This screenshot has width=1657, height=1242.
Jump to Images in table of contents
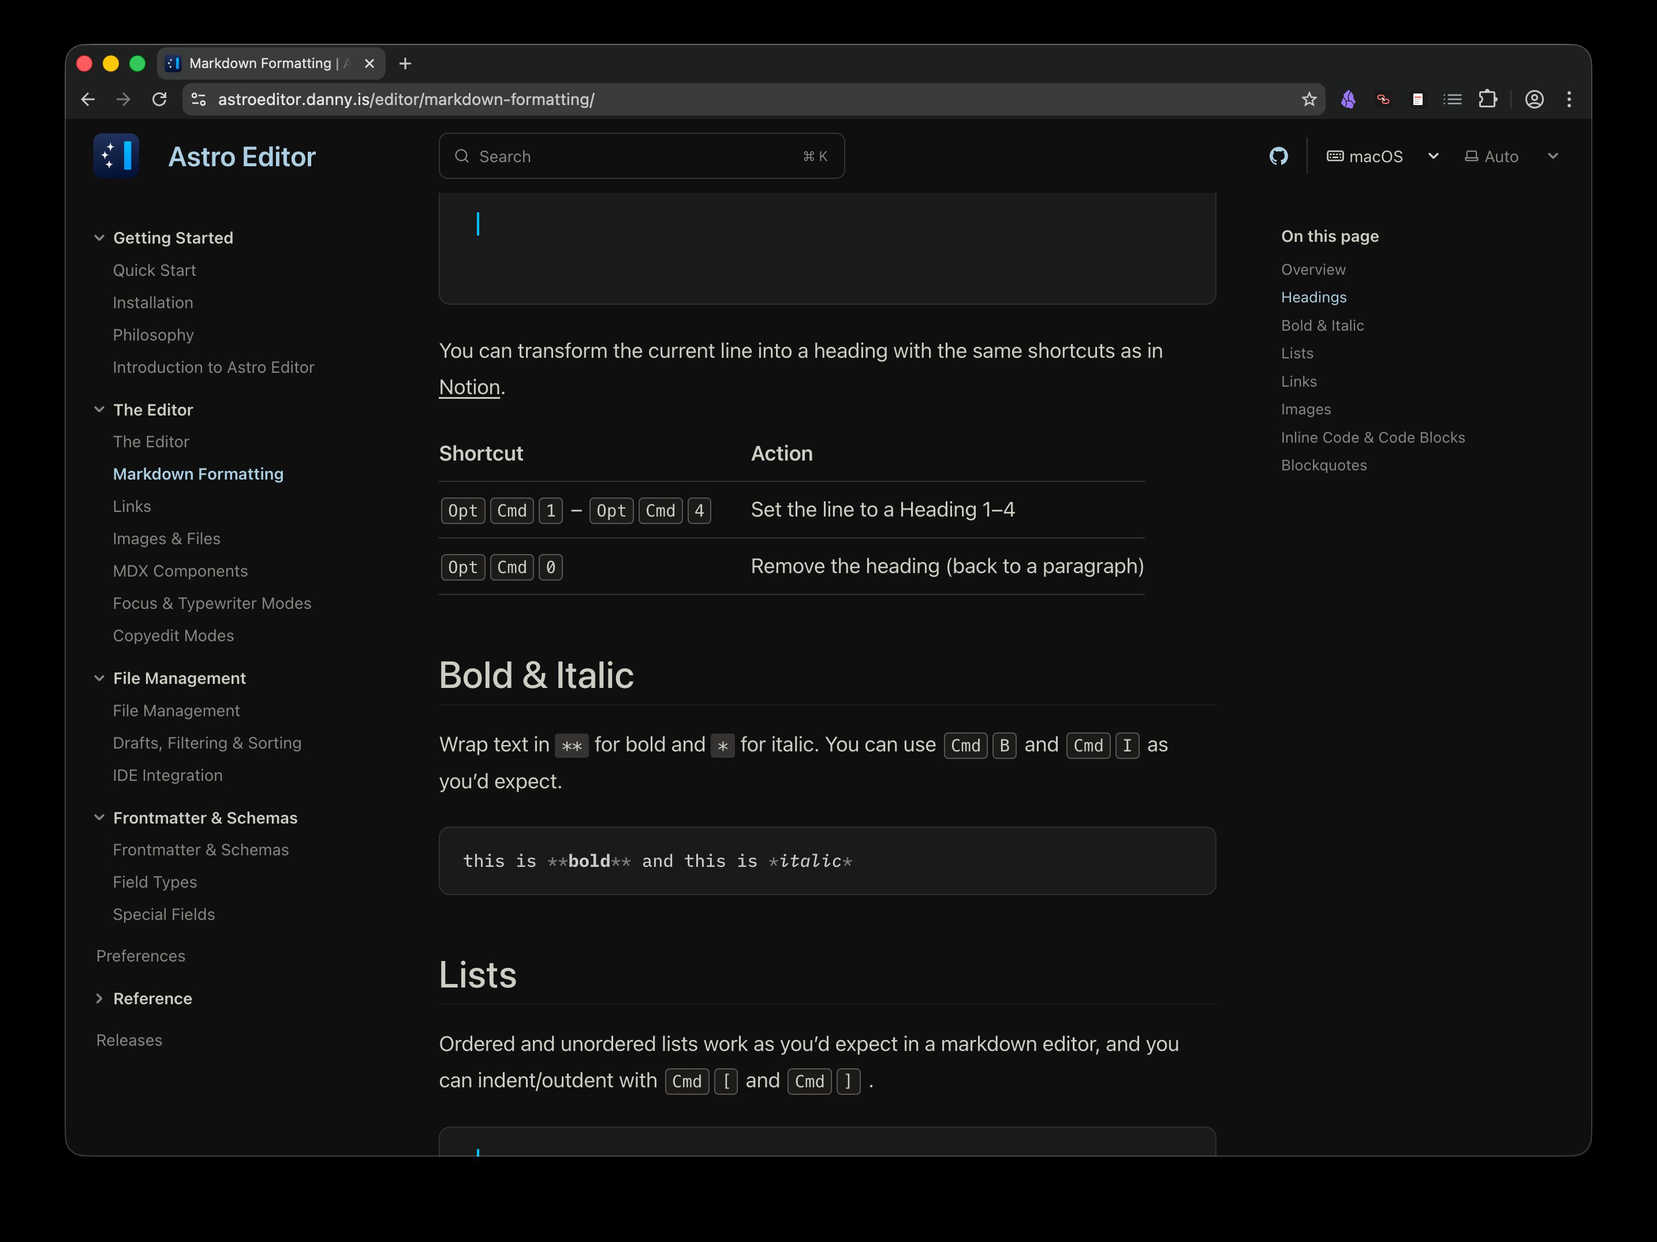(1305, 409)
